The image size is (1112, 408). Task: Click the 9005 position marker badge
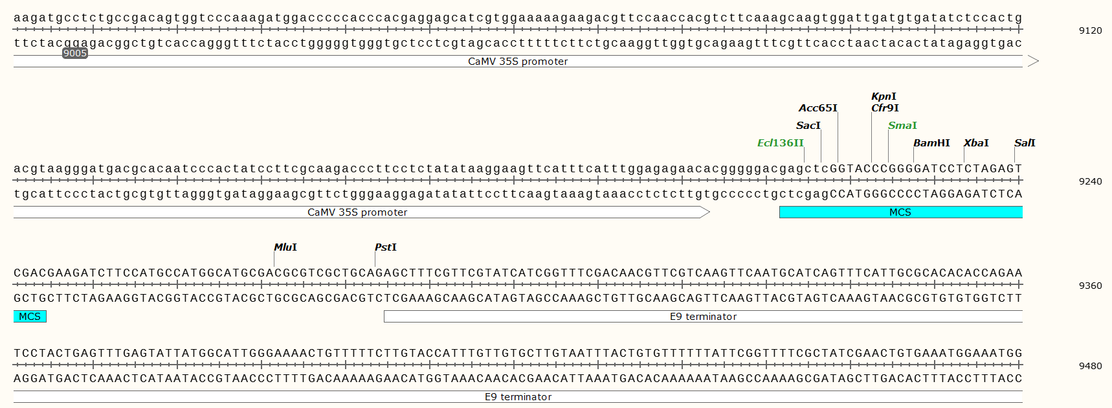tap(75, 53)
